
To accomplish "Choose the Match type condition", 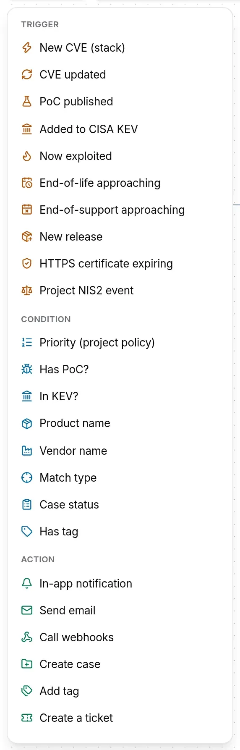I will coord(120,478).
